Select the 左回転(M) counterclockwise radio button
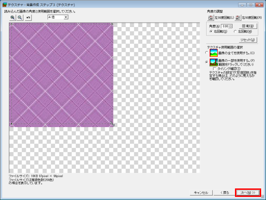266x200 pixels. [235, 32]
